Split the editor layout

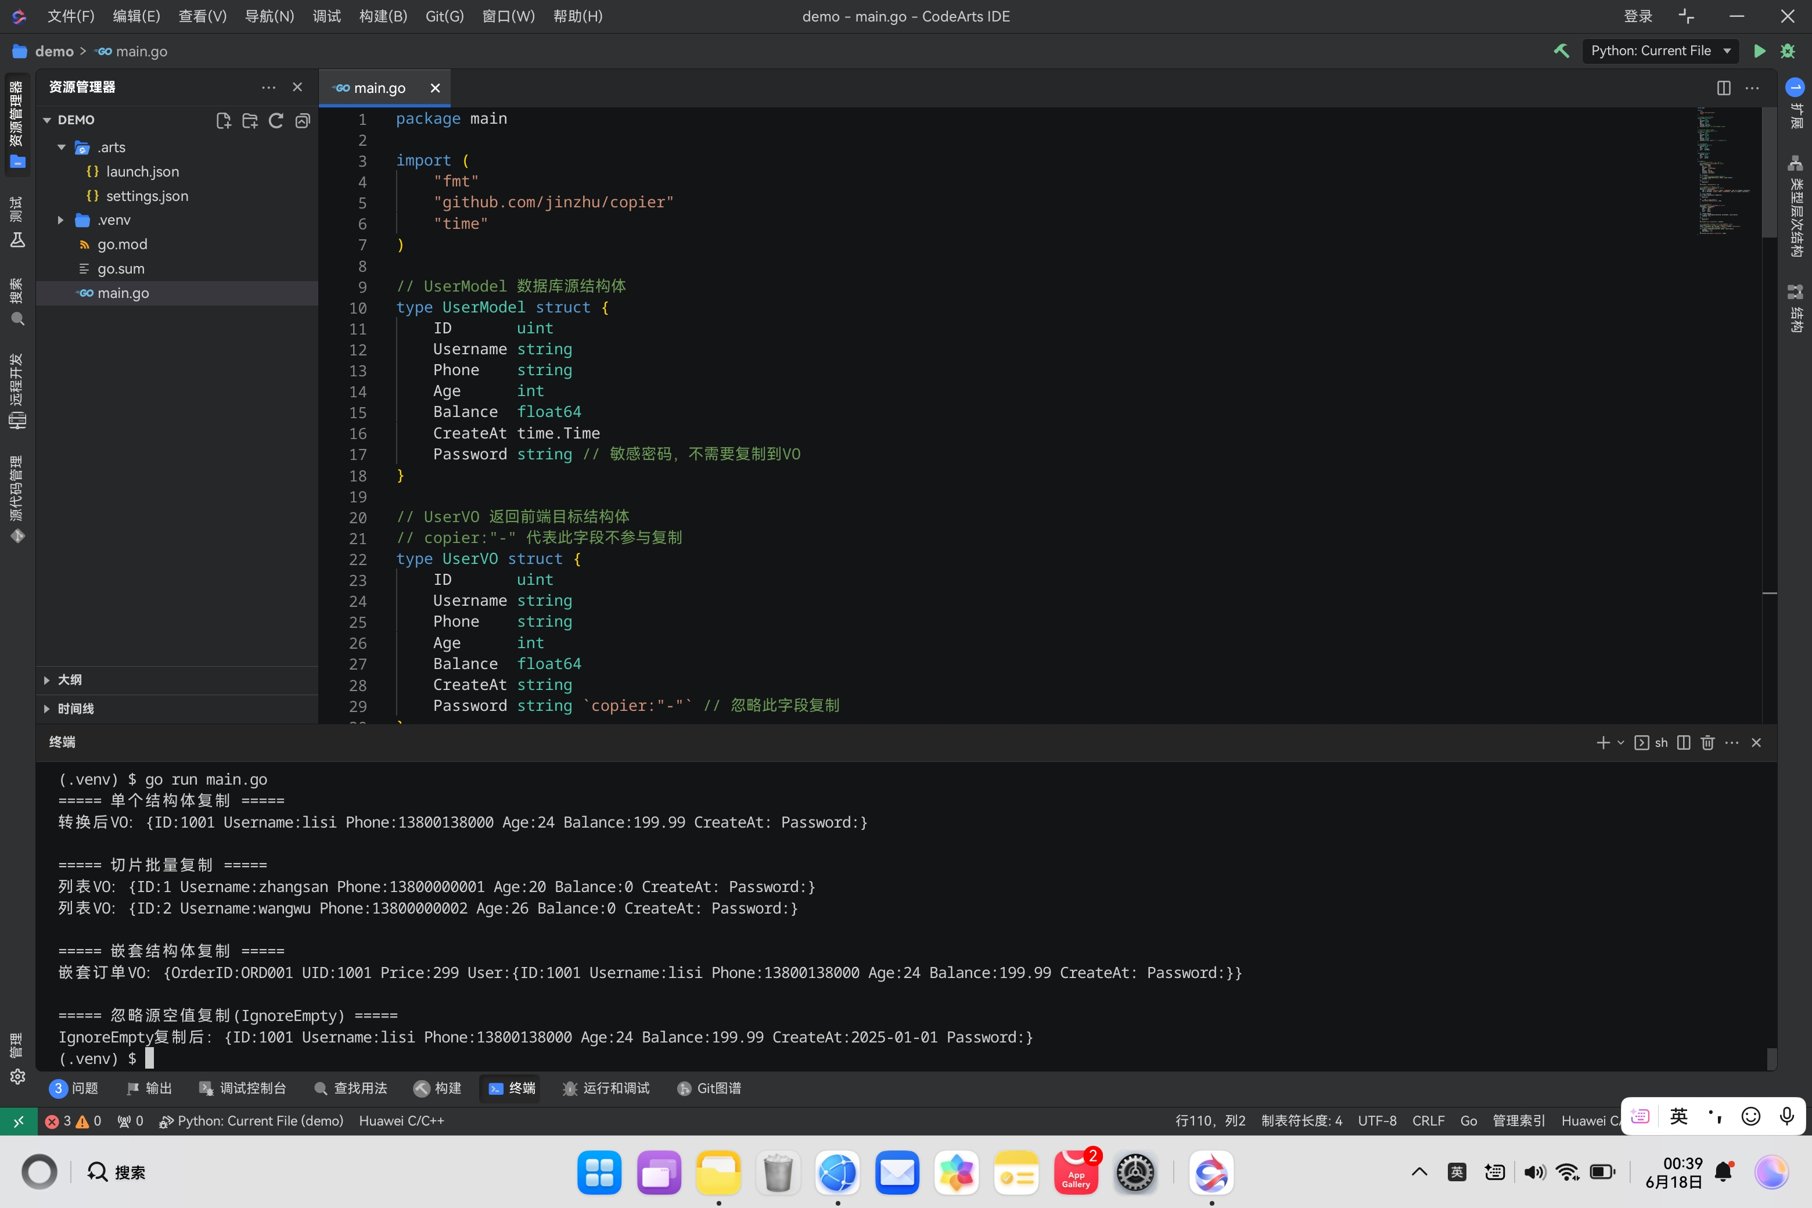[x=1723, y=88]
